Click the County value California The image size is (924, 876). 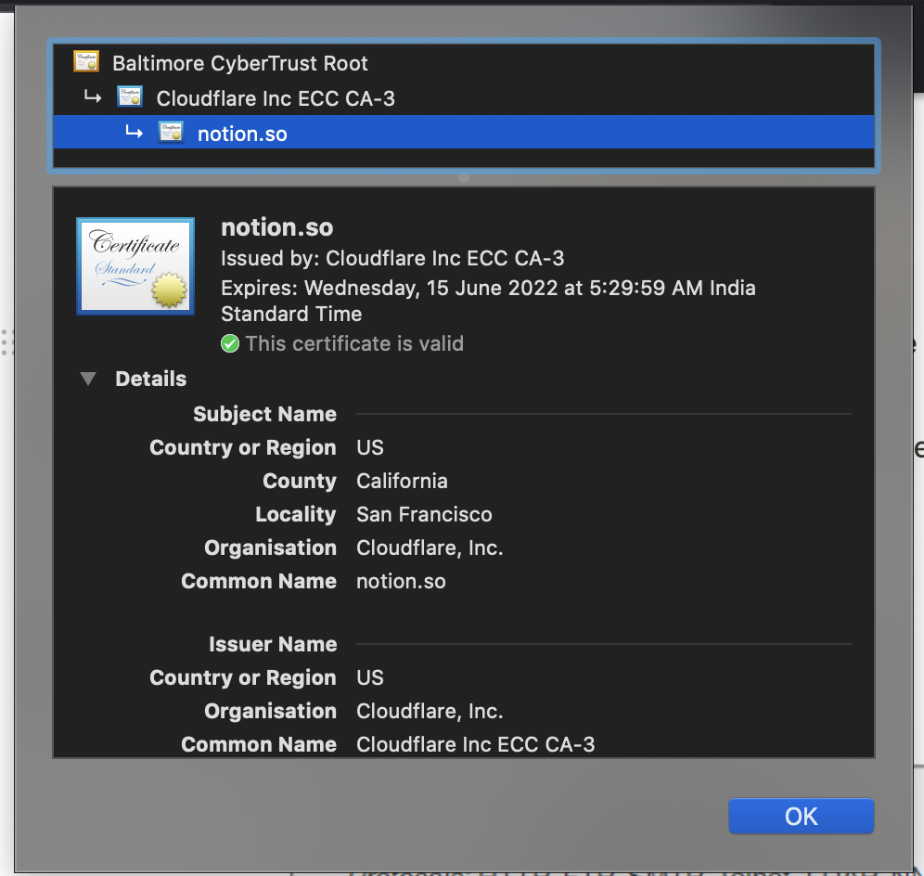tap(402, 481)
